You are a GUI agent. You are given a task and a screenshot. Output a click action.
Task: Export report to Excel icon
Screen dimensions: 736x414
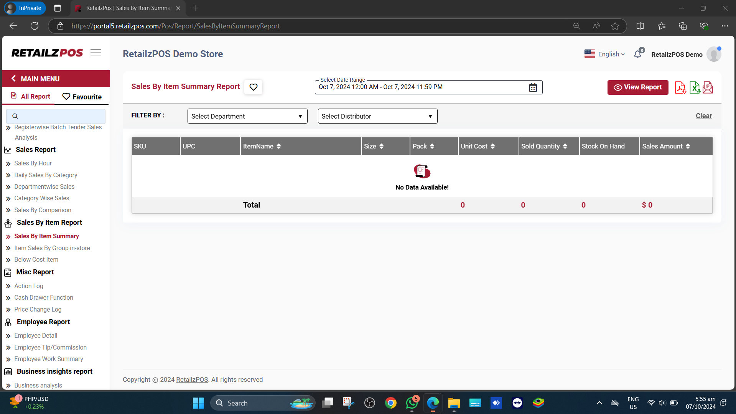point(694,87)
